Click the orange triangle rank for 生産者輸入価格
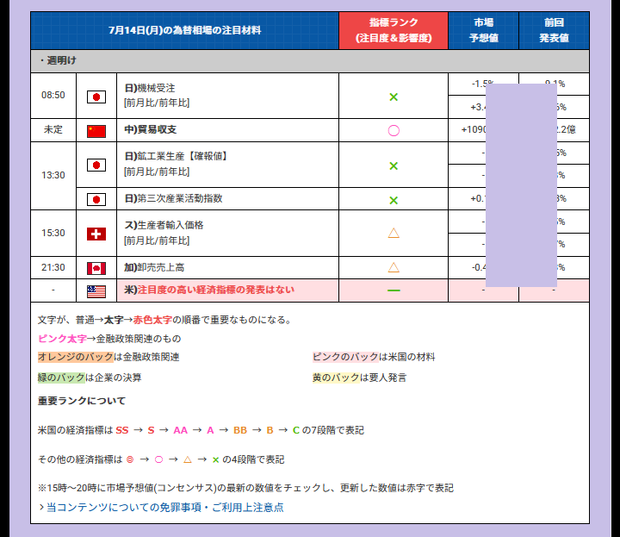This screenshot has height=537, width=620. coord(394,233)
